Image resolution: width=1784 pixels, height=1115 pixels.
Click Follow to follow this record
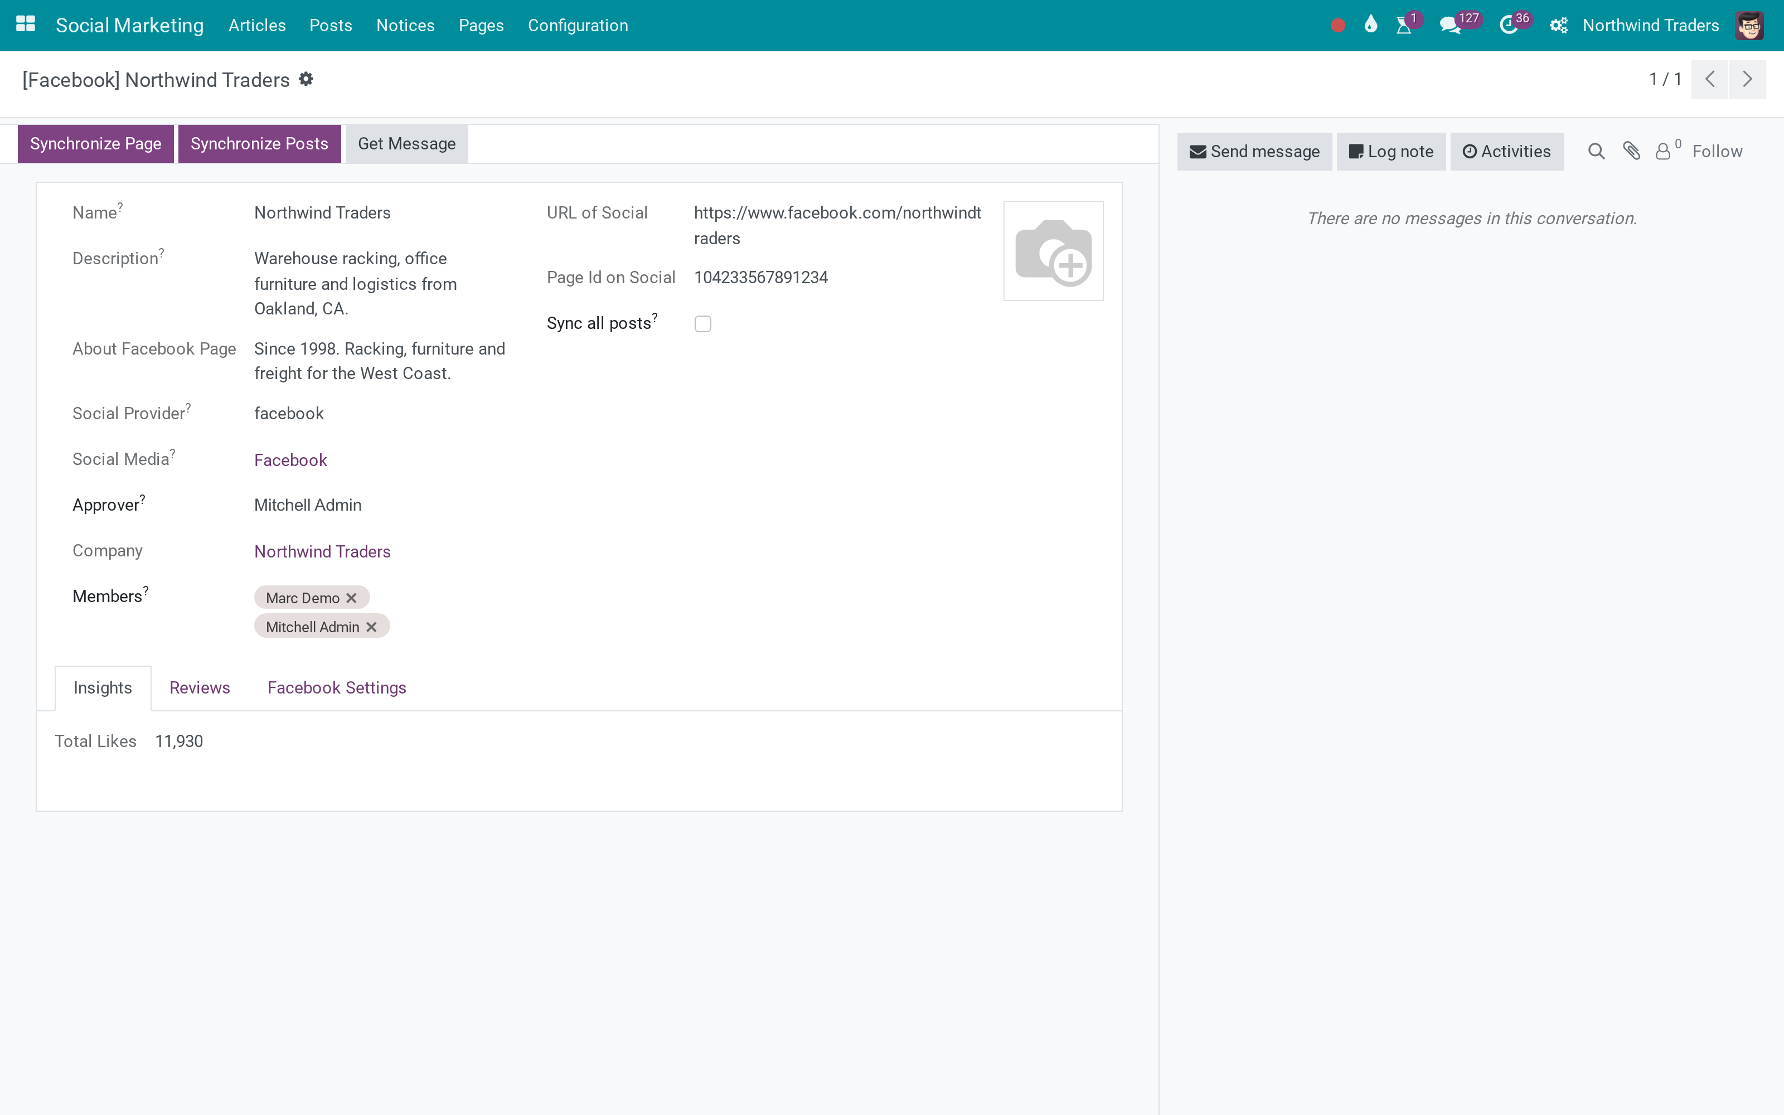(x=1717, y=151)
